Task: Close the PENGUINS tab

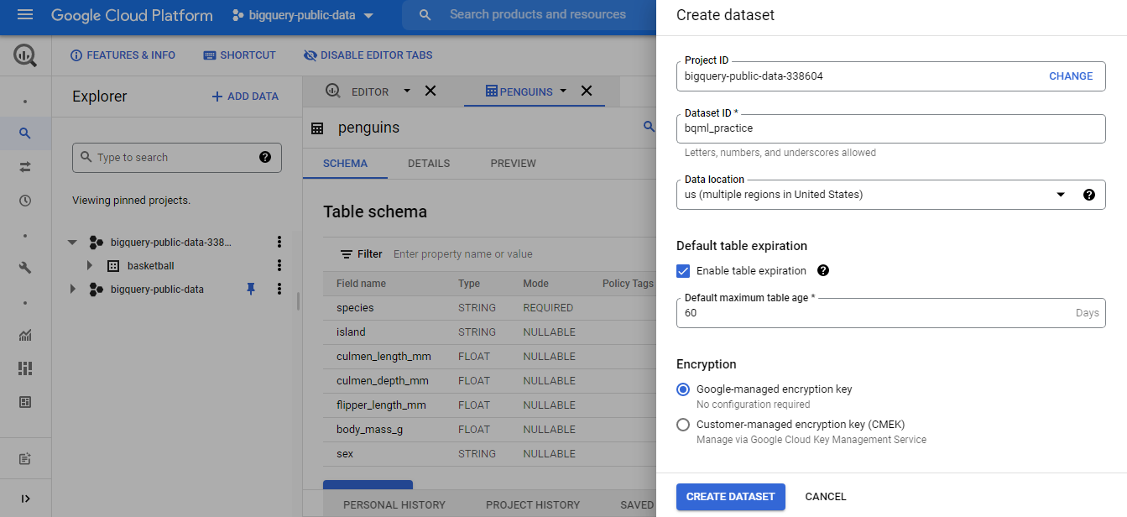Action: pyautogui.click(x=587, y=91)
